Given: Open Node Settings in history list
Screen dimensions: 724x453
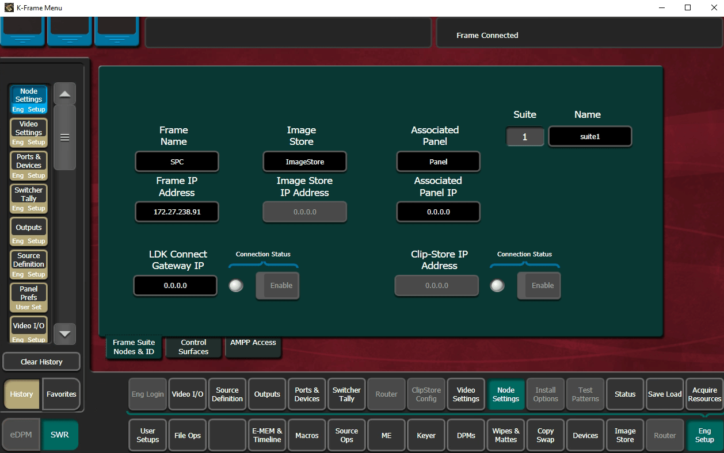Looking at the screenshot, I should pos(29,99).
